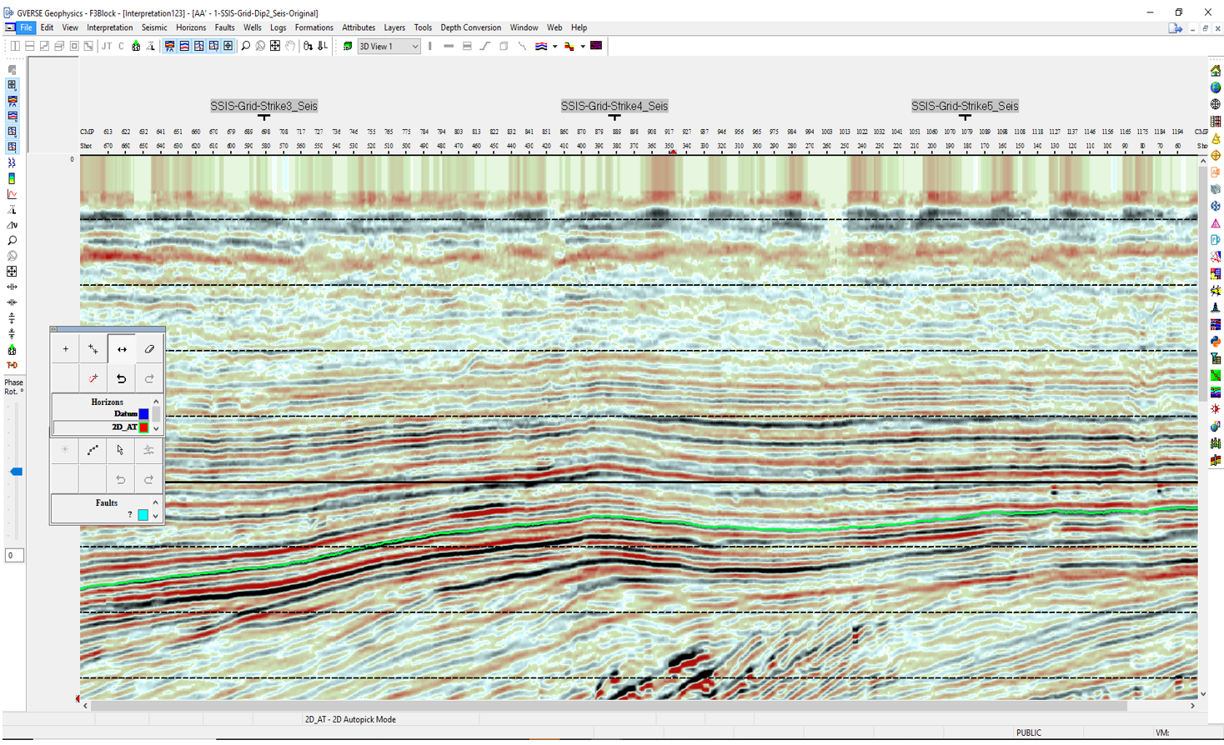Choose the arrow pointer select tool
This screenshot has height=745, width=1224.
pos(121,450)
